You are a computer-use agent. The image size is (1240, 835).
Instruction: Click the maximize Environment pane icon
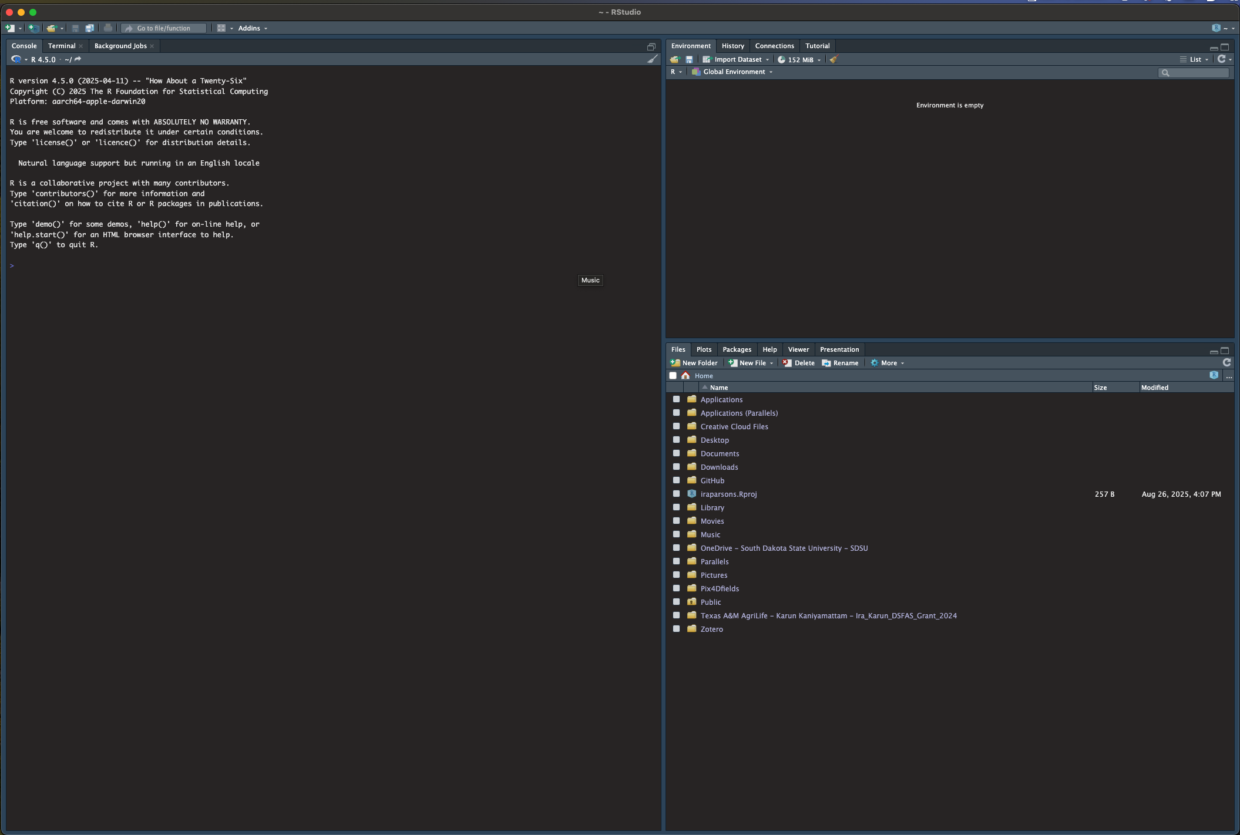pyautogui.click(x=1225, y=47)
